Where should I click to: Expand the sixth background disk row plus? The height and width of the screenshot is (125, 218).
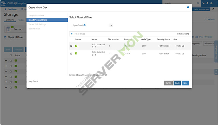(6, 87)
